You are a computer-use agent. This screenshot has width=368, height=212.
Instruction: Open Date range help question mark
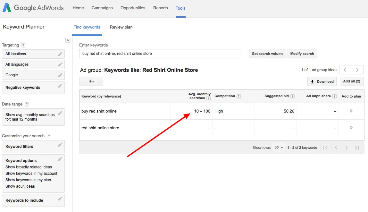27,104
